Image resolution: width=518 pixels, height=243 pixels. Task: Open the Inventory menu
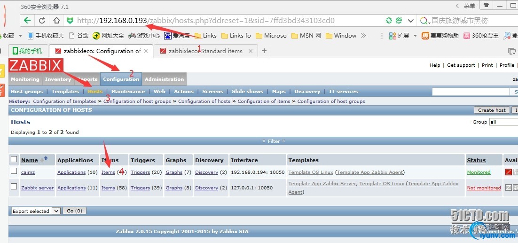(x=58, y=79)
